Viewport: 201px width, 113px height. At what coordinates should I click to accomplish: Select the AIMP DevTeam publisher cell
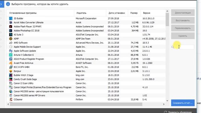[83, 39]
